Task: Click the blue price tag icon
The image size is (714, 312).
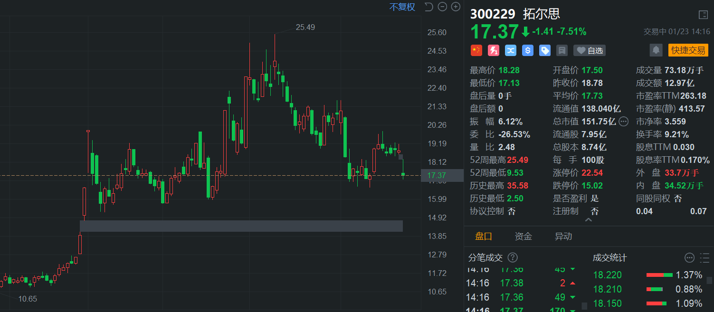Action: pyautogui.click(x=545, y=50)
